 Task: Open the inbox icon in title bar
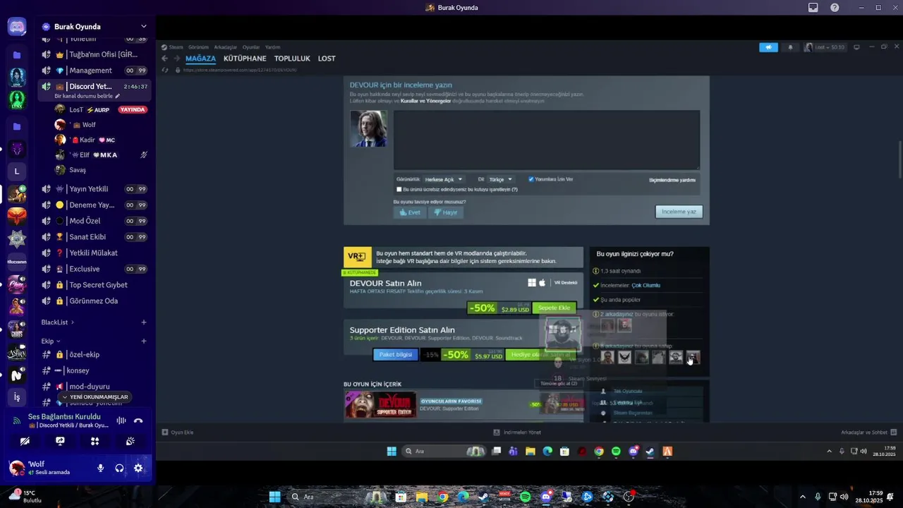pyautogui.click(x=813, y=8)
